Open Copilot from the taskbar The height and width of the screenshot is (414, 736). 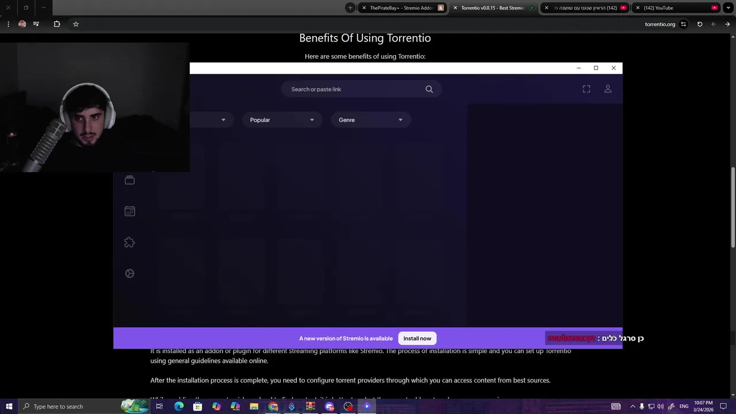[216, 407]
